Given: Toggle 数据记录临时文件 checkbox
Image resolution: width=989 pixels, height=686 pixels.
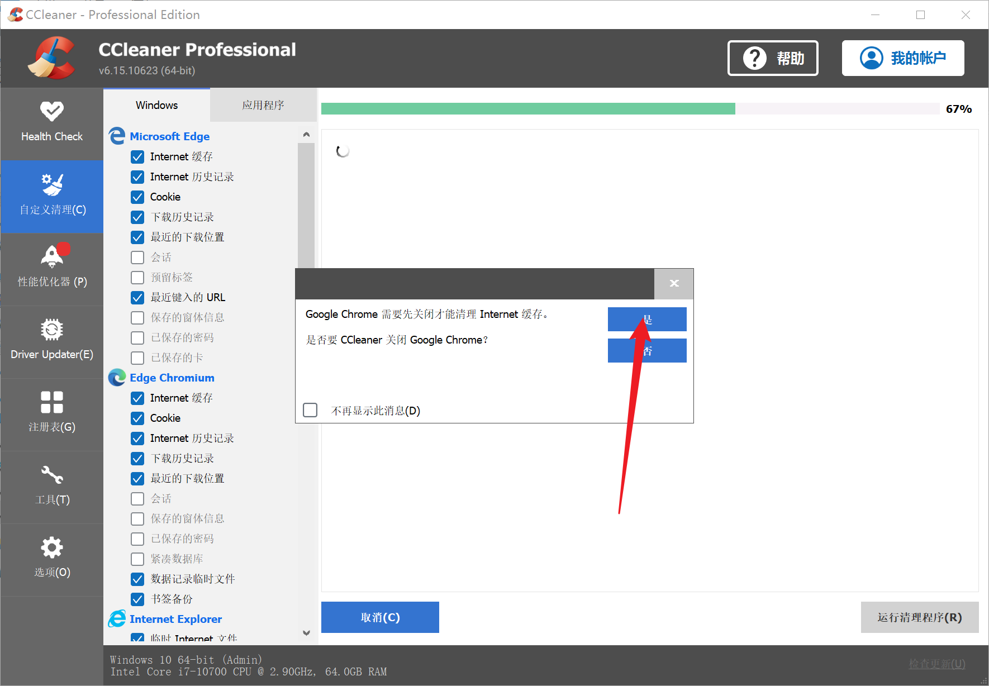Looking at the screenshot, I should pos(137,579).
